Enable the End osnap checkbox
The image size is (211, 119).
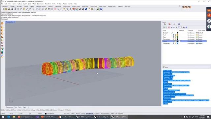click(x=2, y=110)
